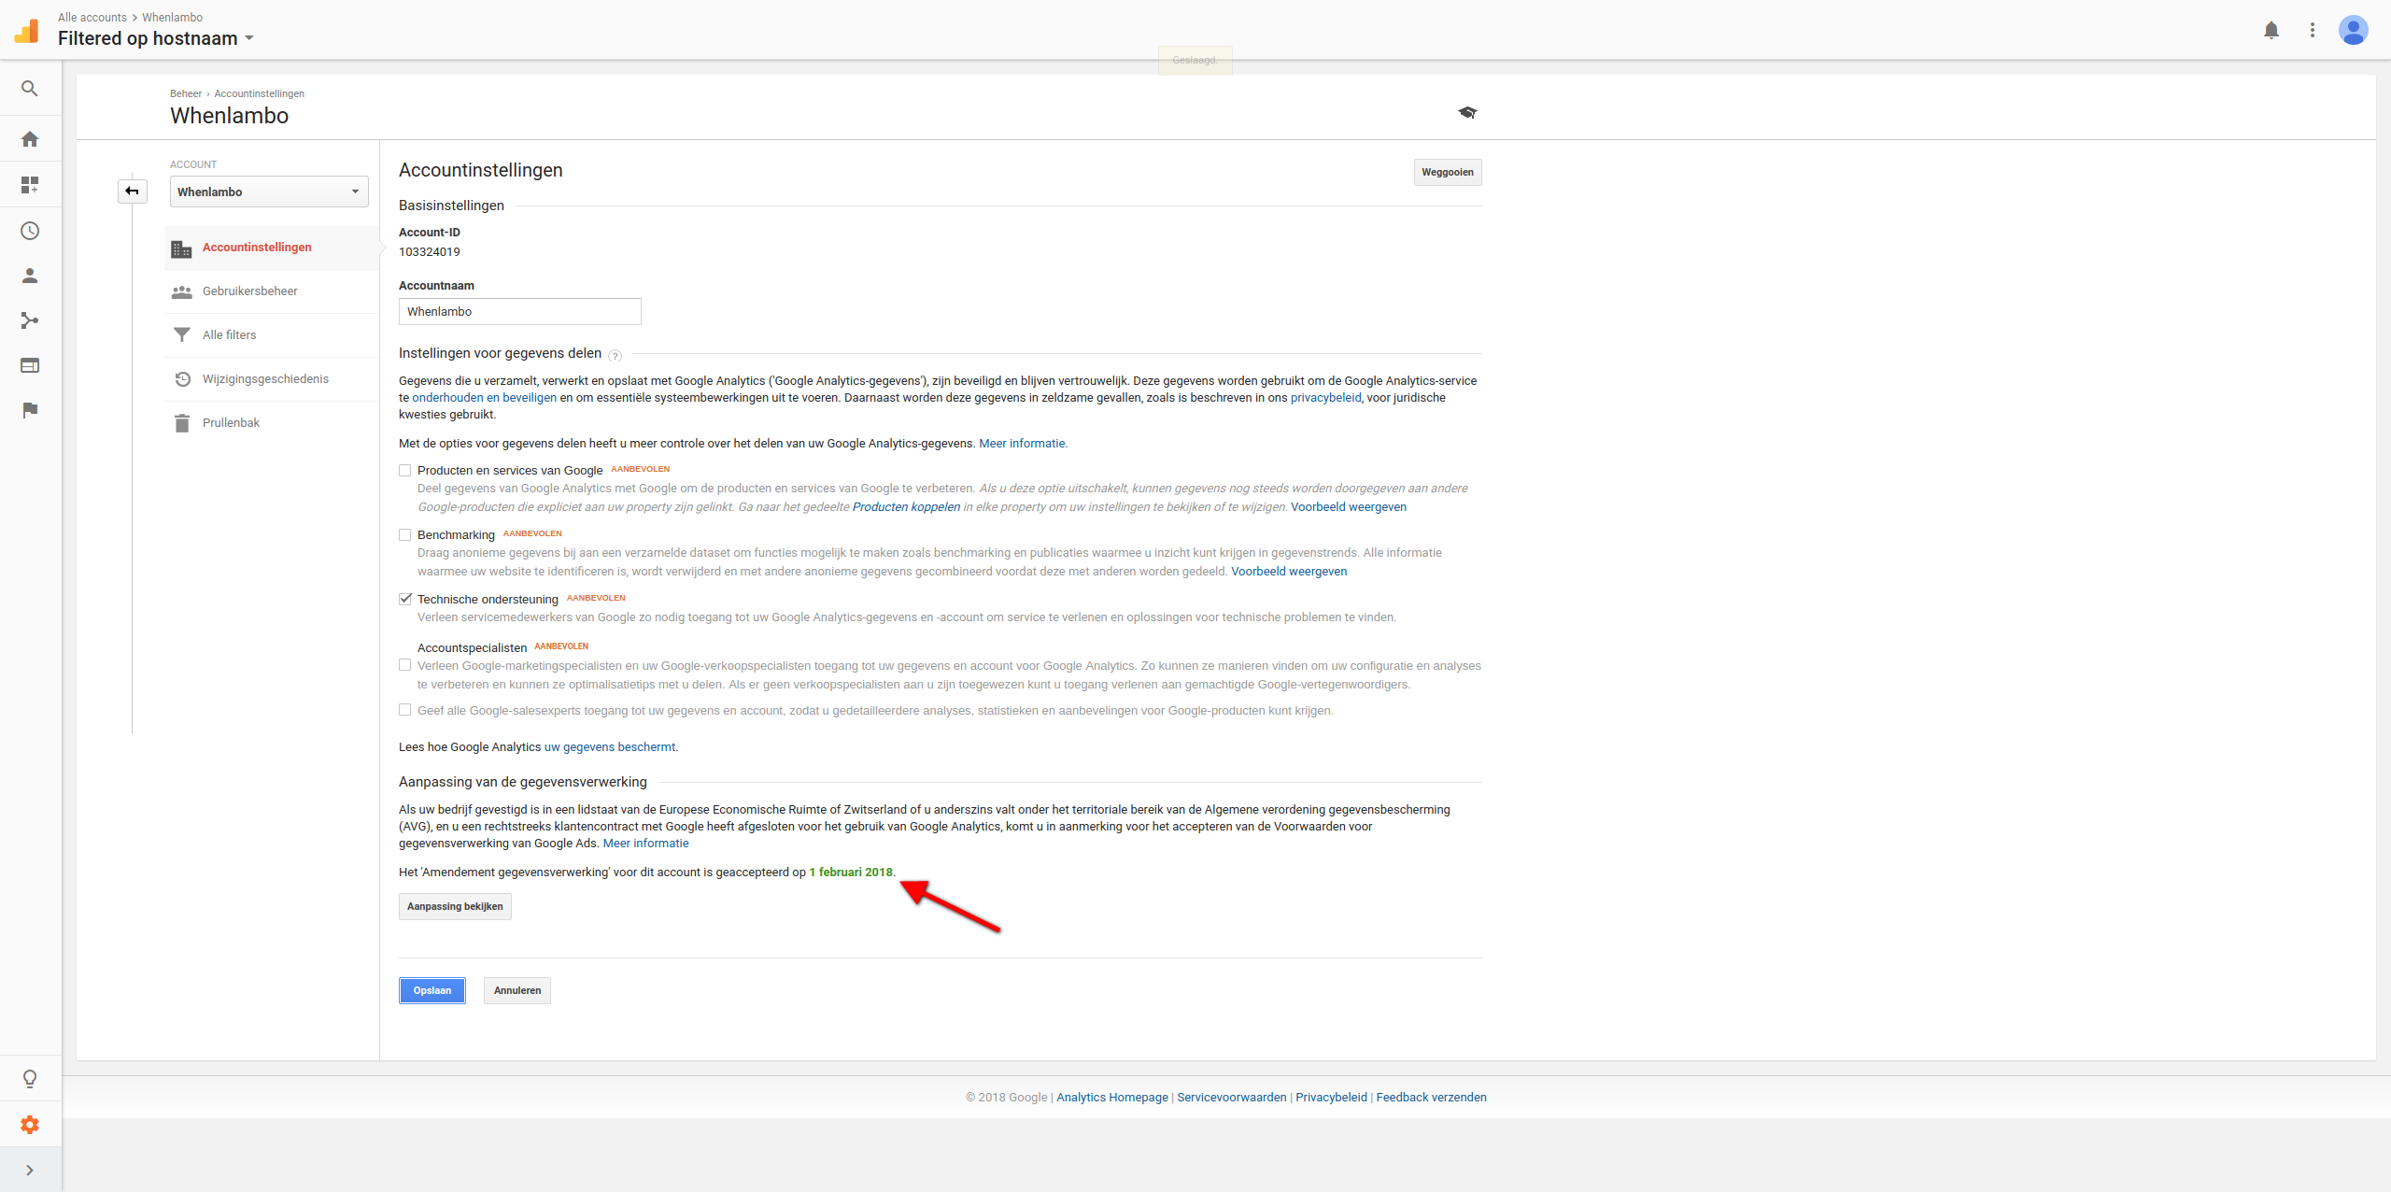Click the Beheer breadcrumb
The height and width of the screenshot is (1192, 2391).
coord(186,93)
